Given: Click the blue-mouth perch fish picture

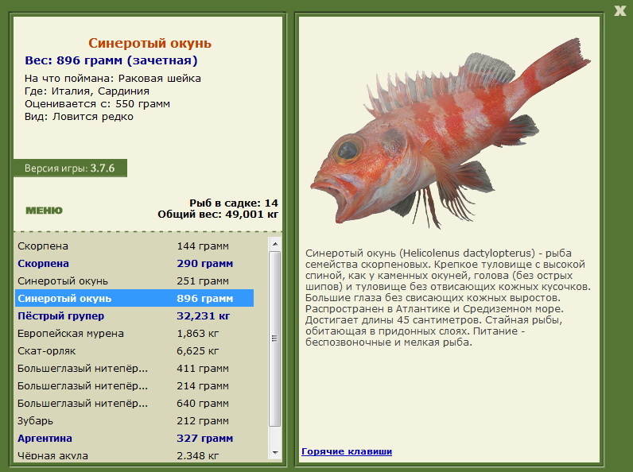Looking at the screenshot, I should point(450,133).
